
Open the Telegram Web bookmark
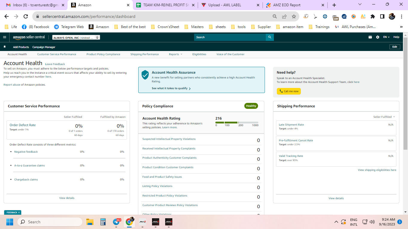(69, 27)
